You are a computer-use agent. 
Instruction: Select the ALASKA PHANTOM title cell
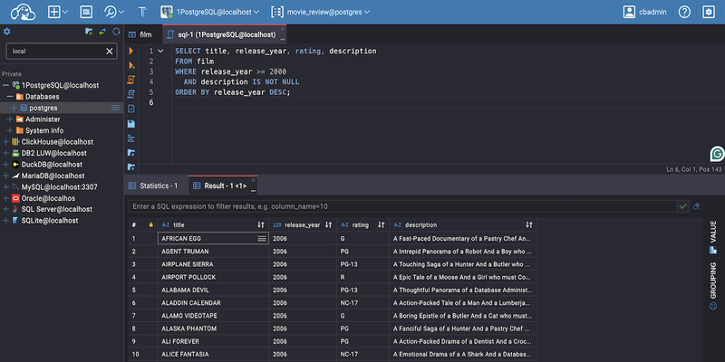[x=213, y=329]
